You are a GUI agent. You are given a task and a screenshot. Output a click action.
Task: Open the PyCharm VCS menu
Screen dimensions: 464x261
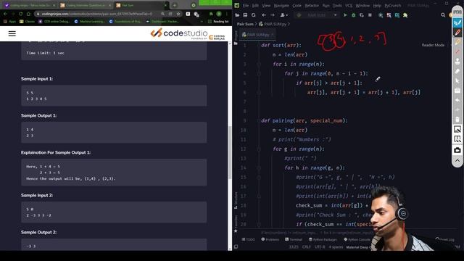349,6
